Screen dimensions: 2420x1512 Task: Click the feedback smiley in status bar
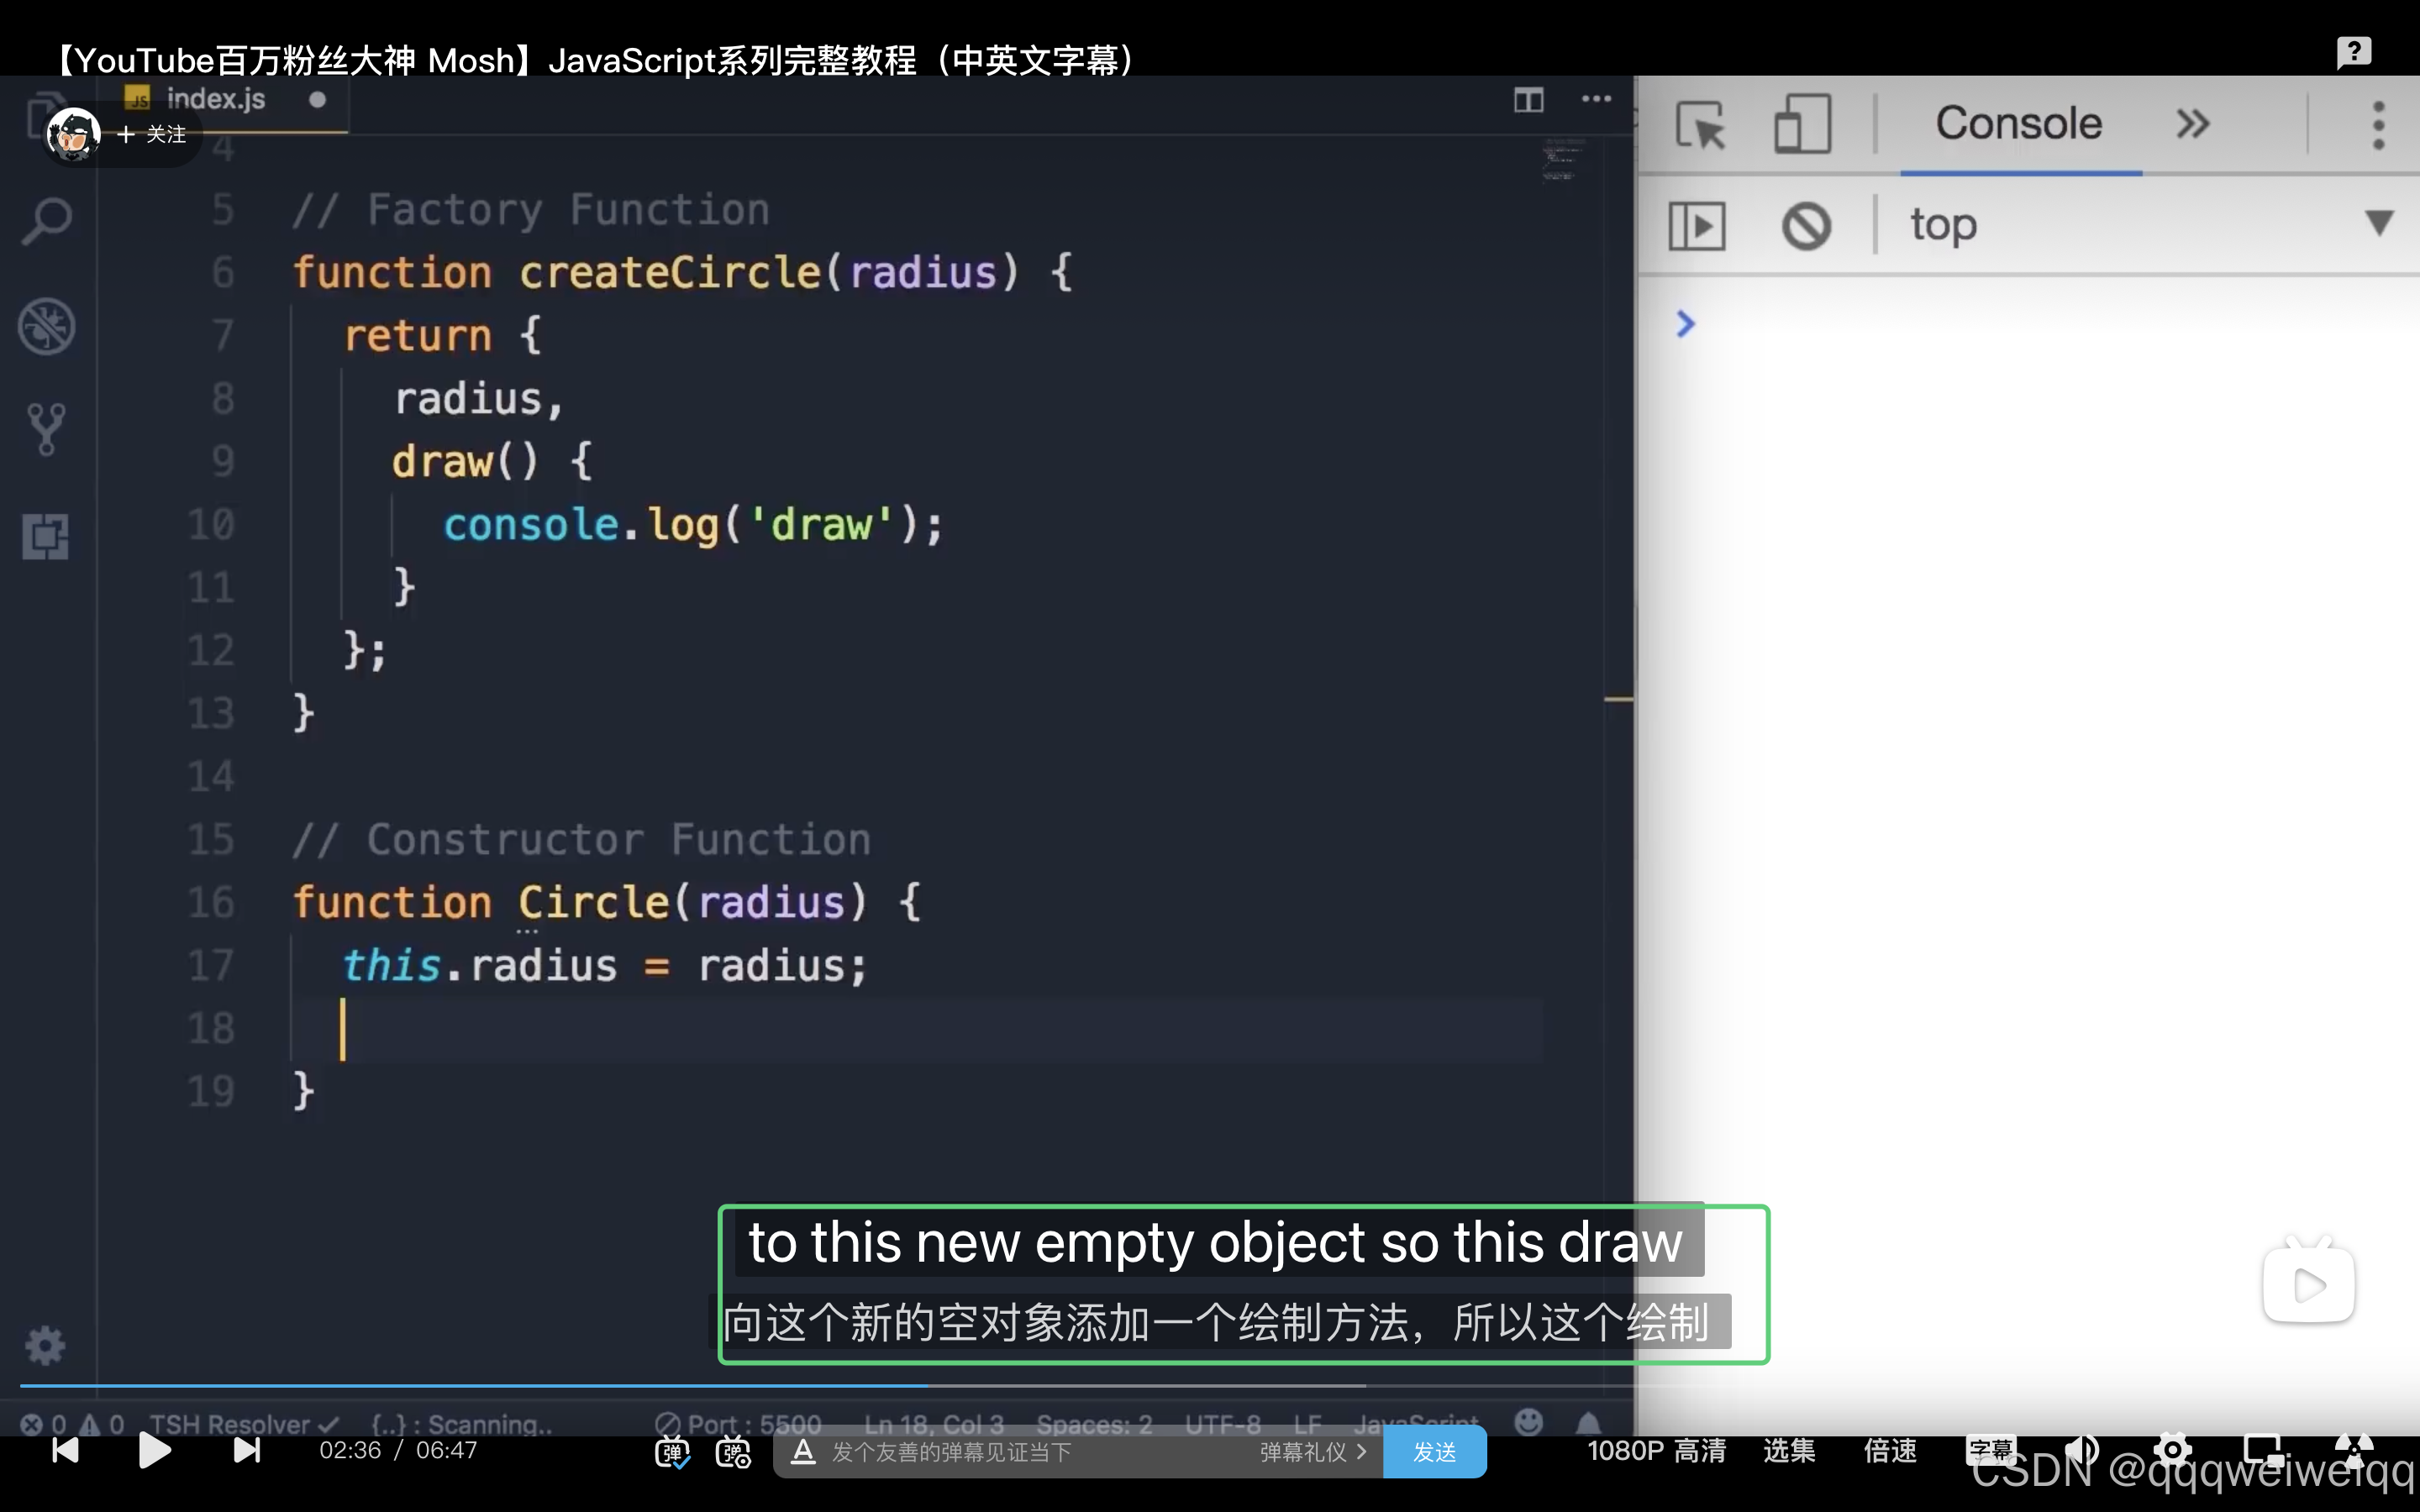(1528, 1421)
